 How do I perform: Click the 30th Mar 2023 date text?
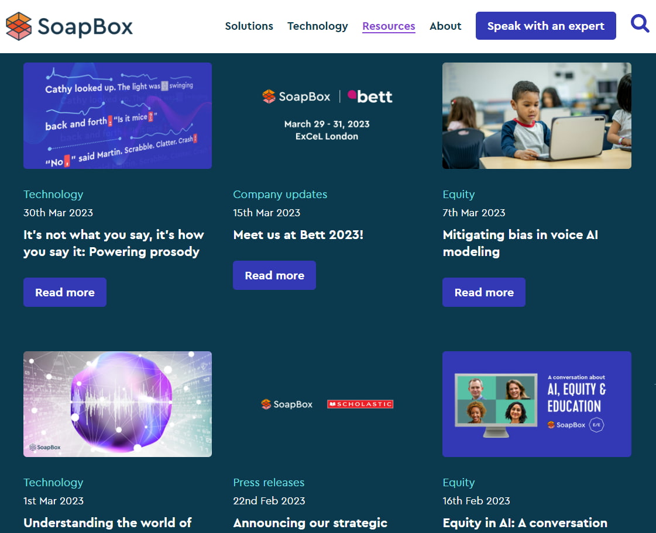click(58, 213)
